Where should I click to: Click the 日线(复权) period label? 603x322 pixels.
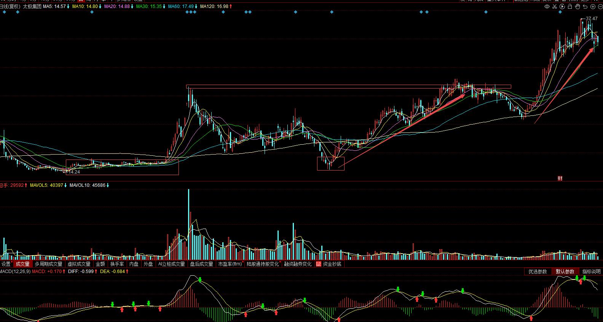pyautogui.click(x=10, y=6)
